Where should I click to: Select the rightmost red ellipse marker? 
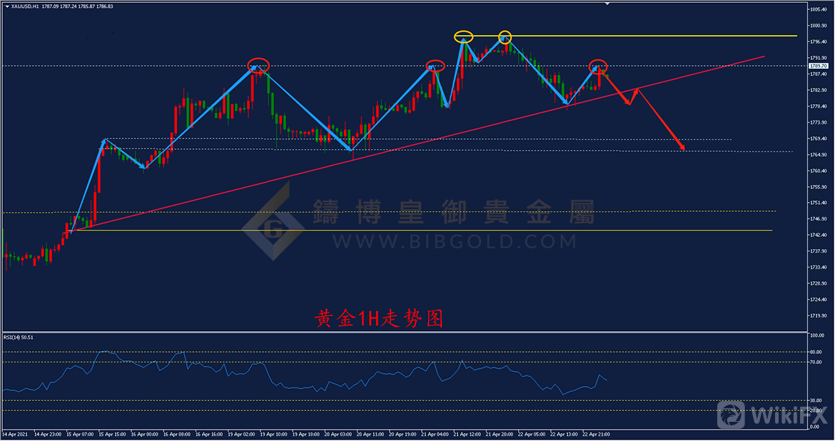[x=598, y=66]
